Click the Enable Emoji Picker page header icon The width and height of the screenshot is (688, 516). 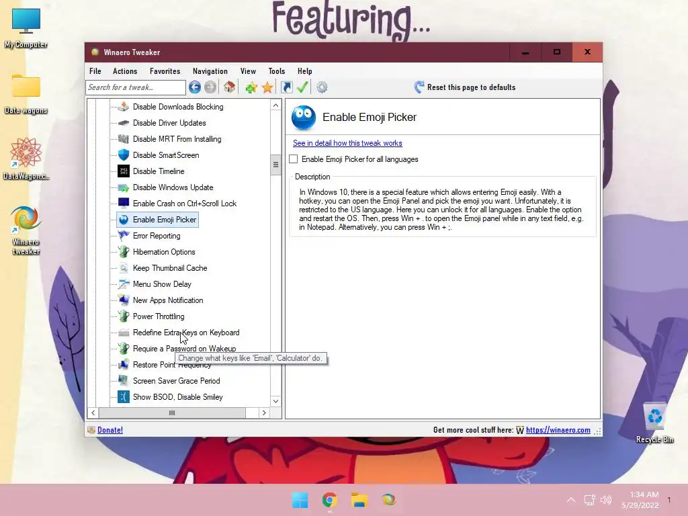click(304, 118)
